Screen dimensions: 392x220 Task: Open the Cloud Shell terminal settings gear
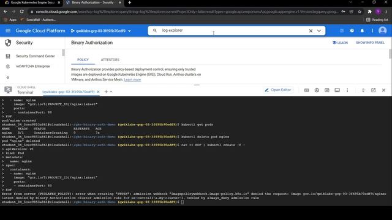[x=317, y=90]
